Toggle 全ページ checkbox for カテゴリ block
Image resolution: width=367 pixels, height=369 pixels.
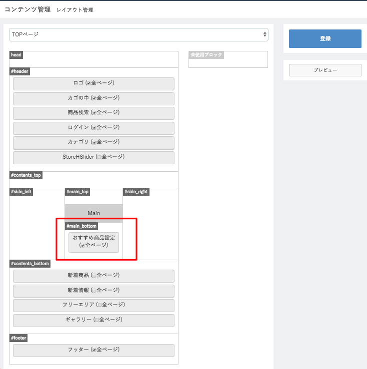point(94,142)
